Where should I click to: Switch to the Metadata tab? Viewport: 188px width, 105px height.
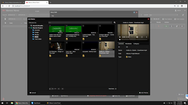(128, 44)
